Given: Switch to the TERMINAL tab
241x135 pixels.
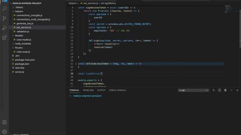Looking at the screenshot, I should click(x=74, y=90).
